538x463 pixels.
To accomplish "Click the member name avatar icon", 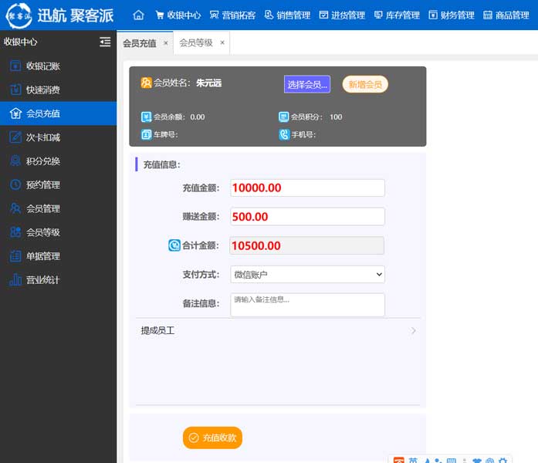I will click(x=146, y=83).
